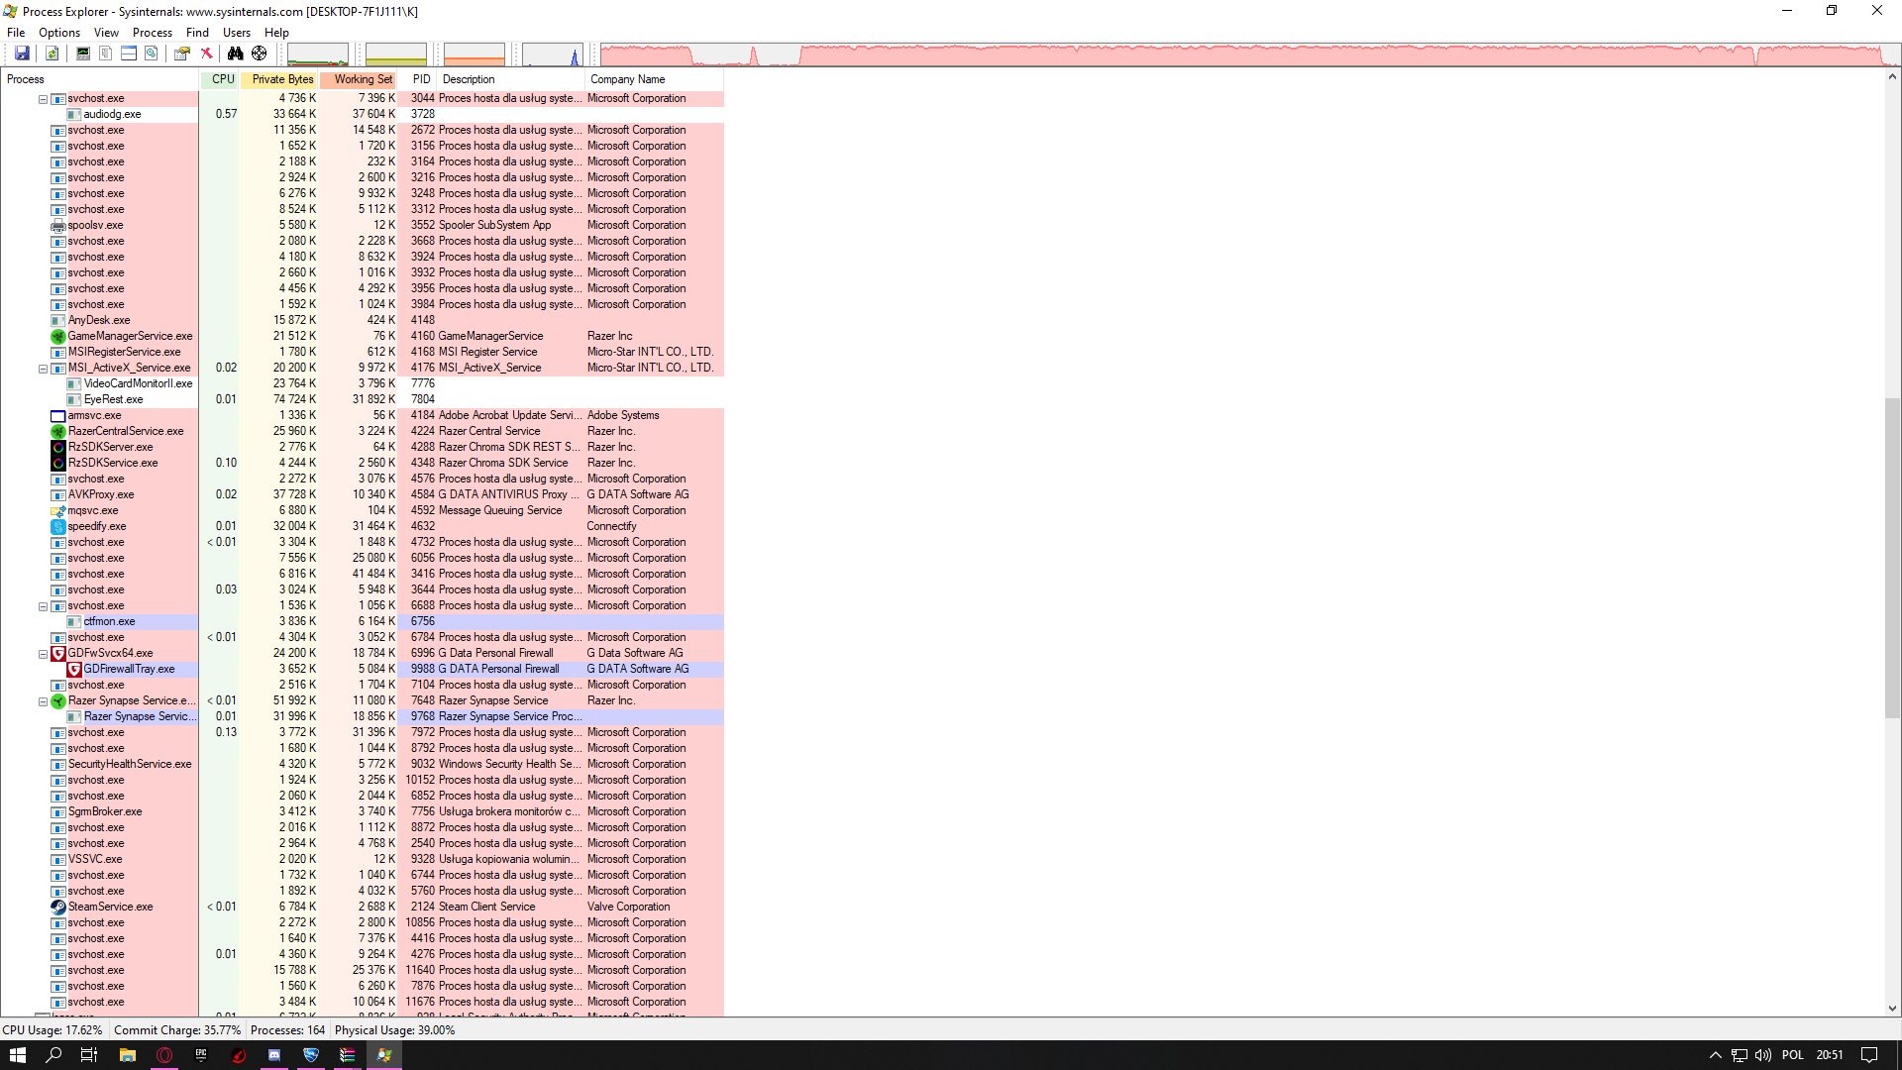Select the SgrmBroker.exe process
Viewport: 1902px width, 1070px height.
105,811
